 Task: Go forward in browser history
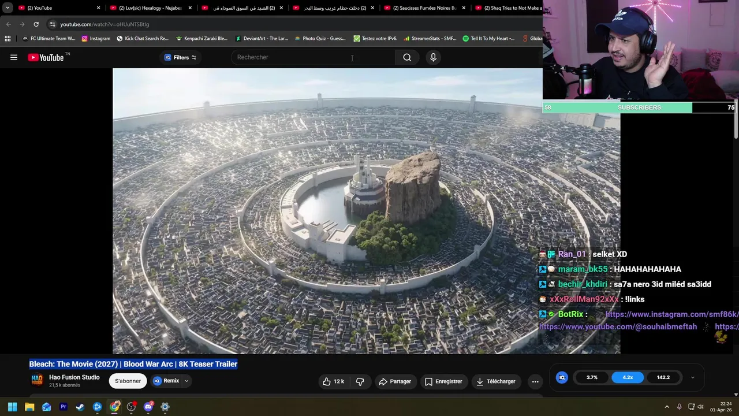pos(22,24)
